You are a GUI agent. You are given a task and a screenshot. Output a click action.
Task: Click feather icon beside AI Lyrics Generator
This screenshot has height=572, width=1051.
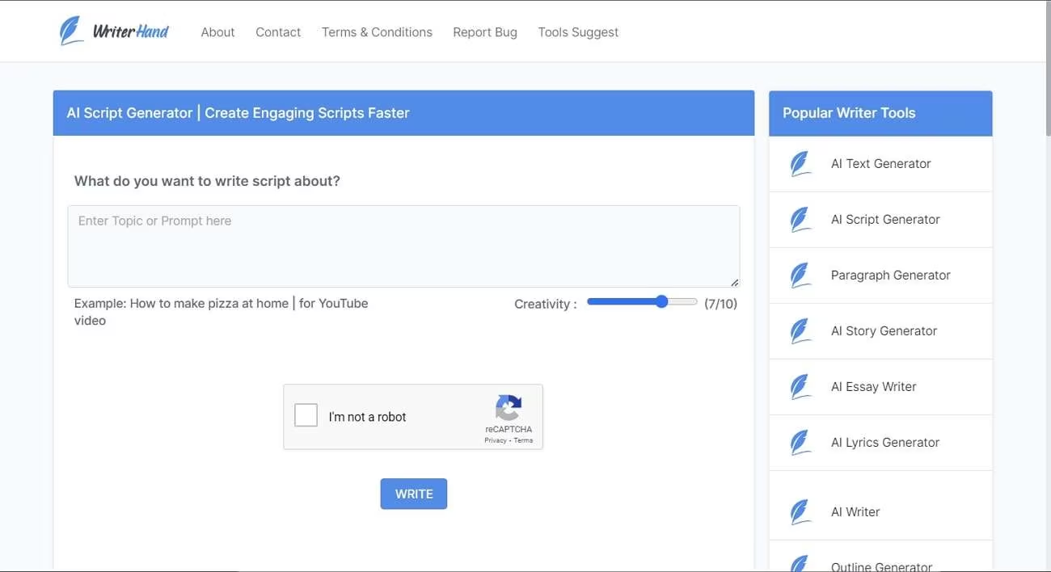(800, 443)
